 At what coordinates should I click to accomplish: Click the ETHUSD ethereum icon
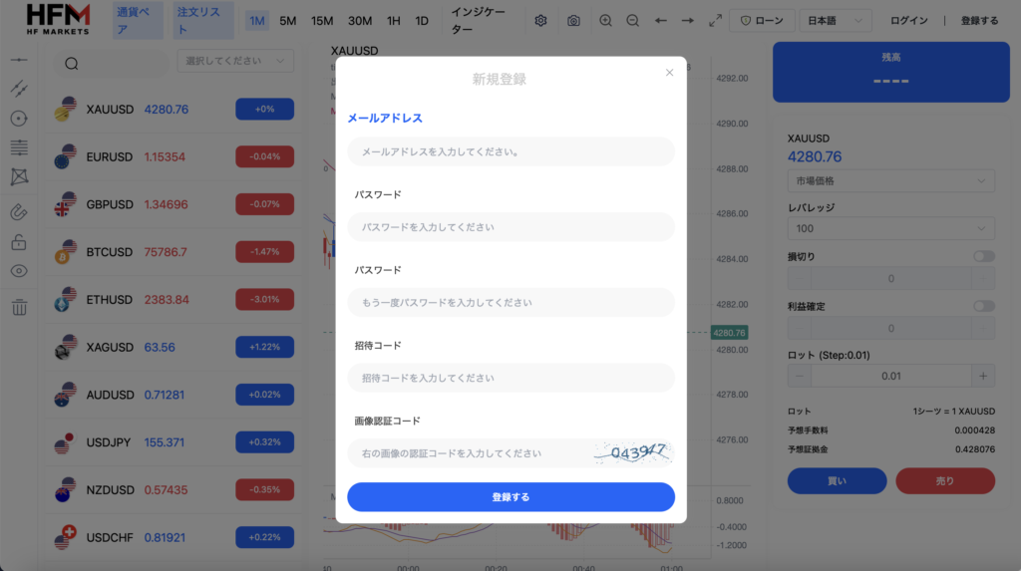point(65,300)
